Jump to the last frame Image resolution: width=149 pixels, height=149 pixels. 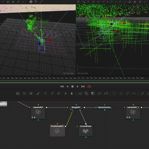(83, 86)
